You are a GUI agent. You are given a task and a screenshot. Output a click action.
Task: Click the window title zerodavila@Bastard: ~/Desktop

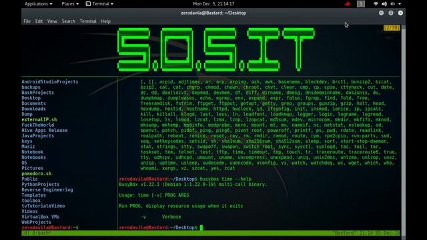coord(213,13)
